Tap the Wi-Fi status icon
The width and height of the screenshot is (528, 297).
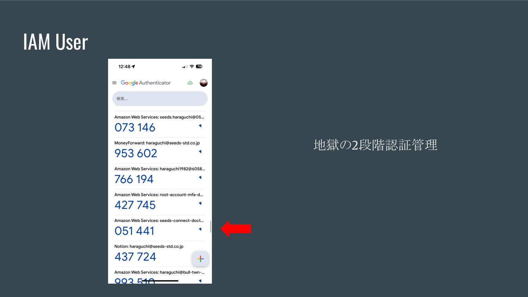(x=192, y=67)
